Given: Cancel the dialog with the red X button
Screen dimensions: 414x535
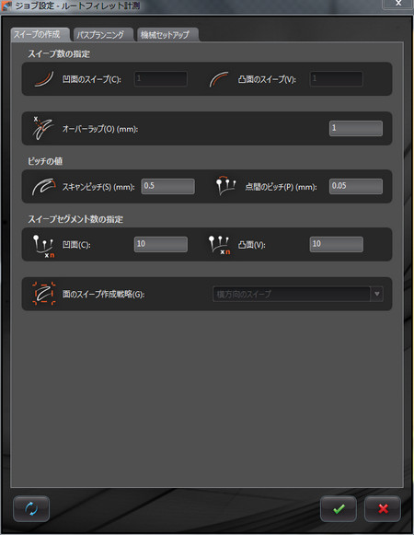Looking at the screenshot, I should click(x=383, y=508).
